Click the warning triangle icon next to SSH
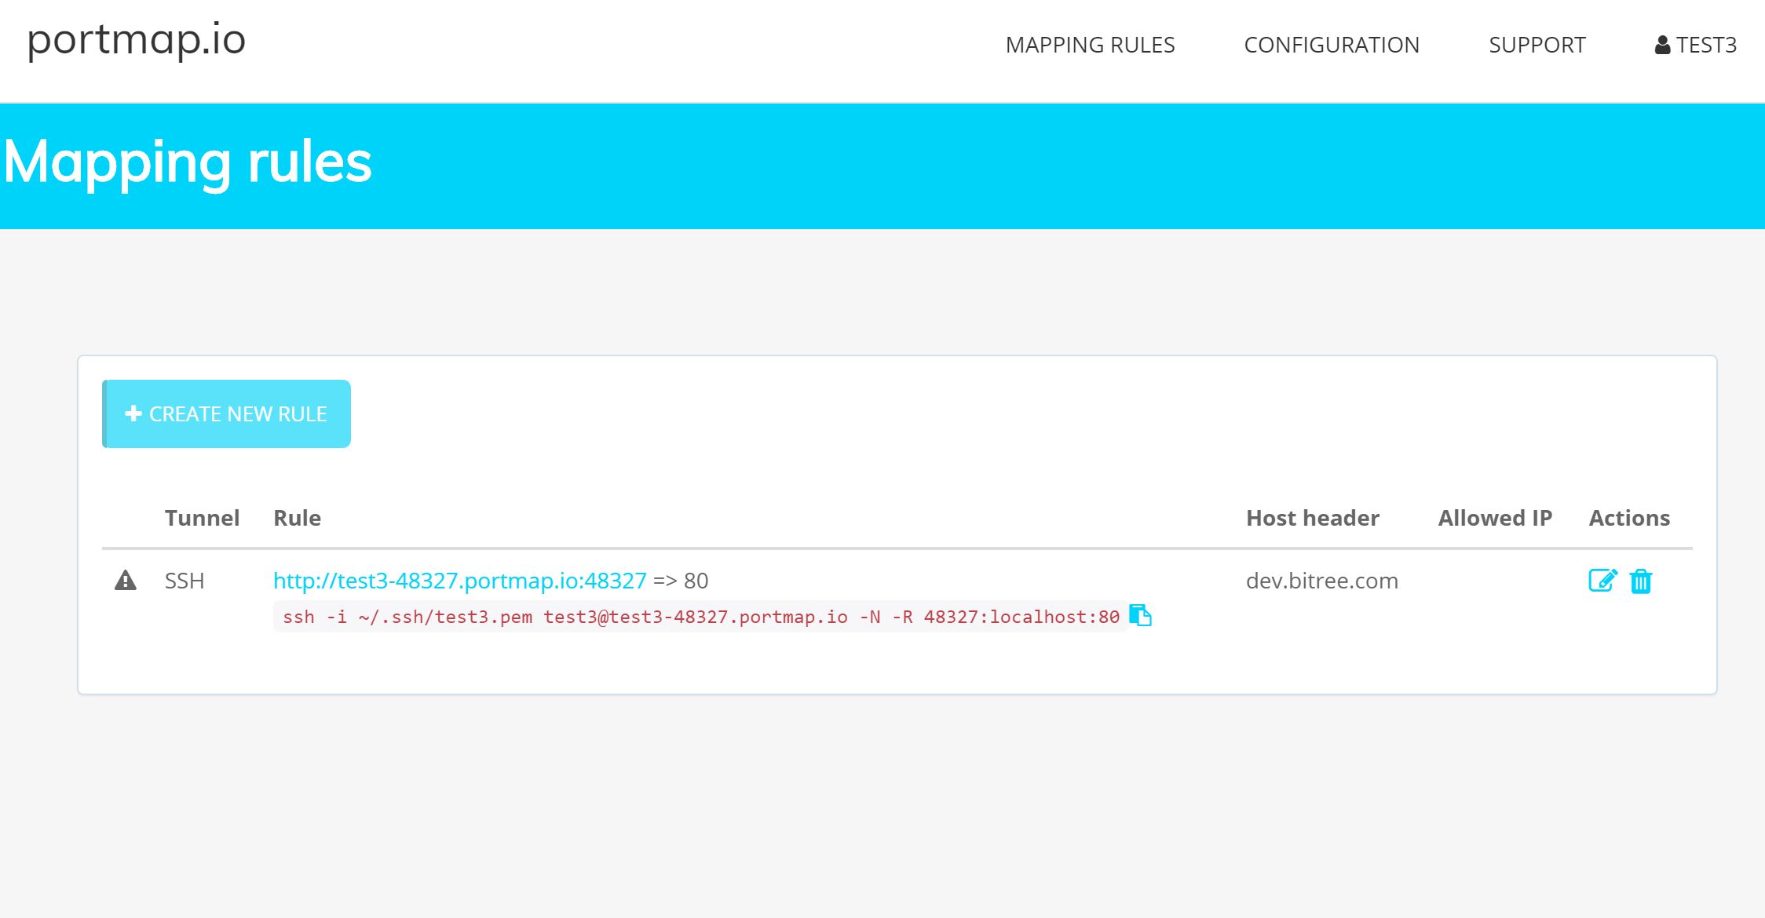 (x=126, y=581)
